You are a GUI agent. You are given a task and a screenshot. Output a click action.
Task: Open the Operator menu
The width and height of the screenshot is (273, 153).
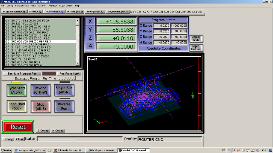pos(52,5)
